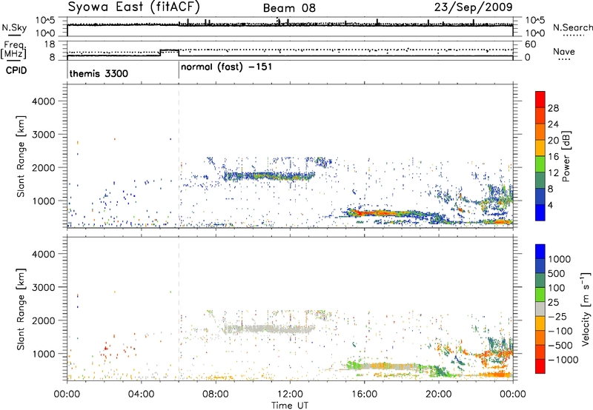Click the "Time UT" axis title
Screen dimensions: 593x410
290,406
